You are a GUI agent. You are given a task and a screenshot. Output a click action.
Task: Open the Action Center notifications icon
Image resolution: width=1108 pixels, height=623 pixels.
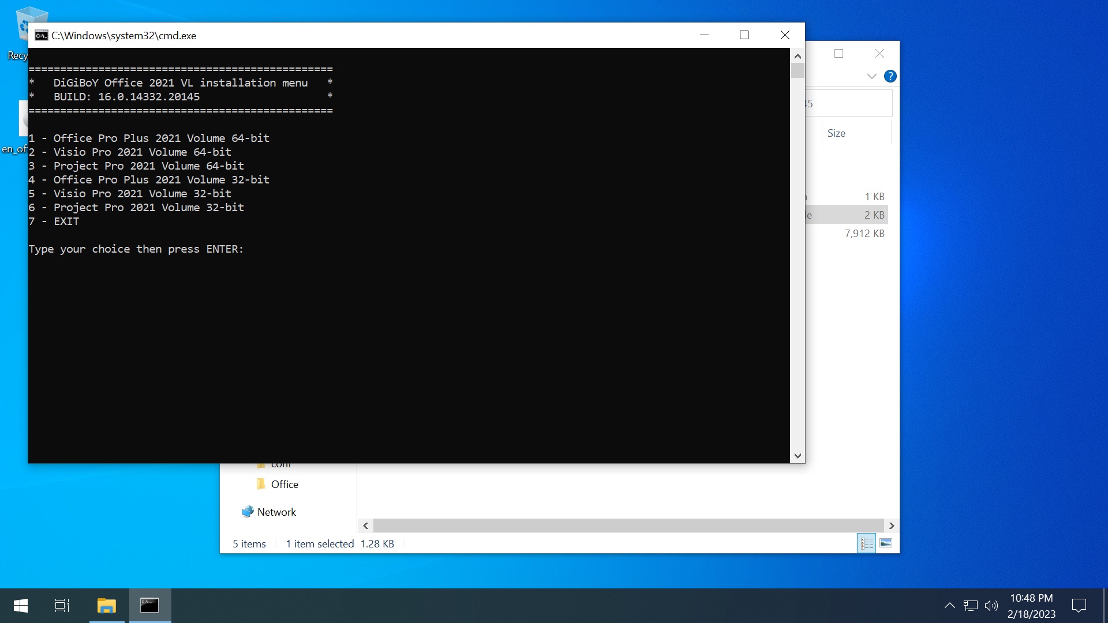pyautogui.click(x=1079, y=606)
